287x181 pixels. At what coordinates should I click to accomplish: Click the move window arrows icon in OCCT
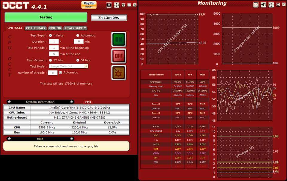pyautogui.click(x=117, y=5)
